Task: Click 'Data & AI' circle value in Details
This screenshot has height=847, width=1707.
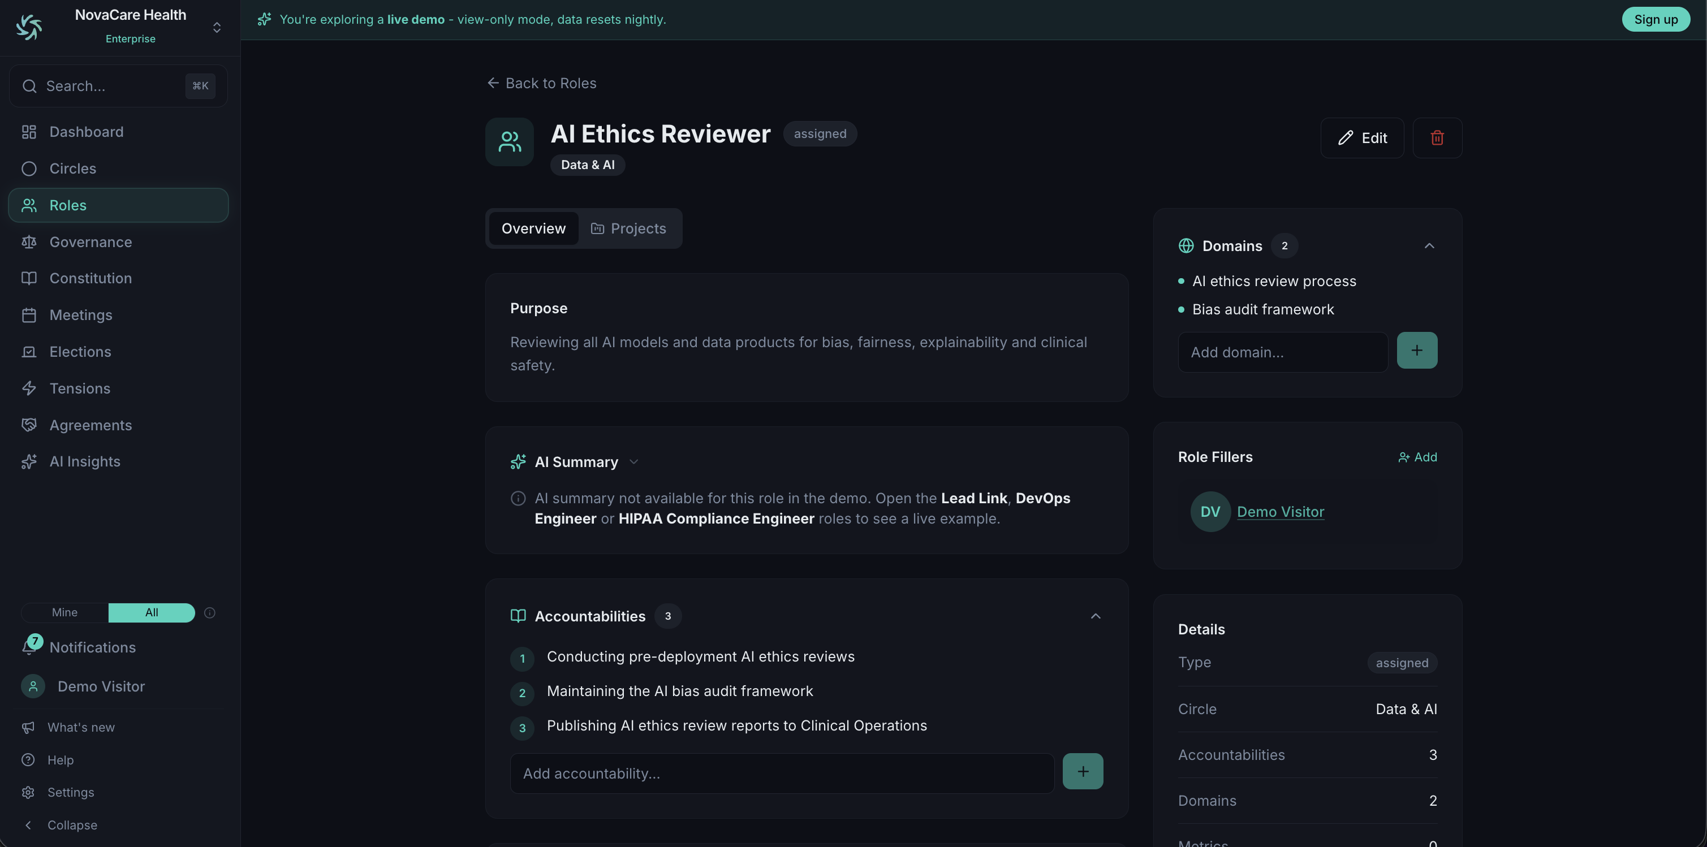Action: pyautogui.click(x=1406, y=708)
